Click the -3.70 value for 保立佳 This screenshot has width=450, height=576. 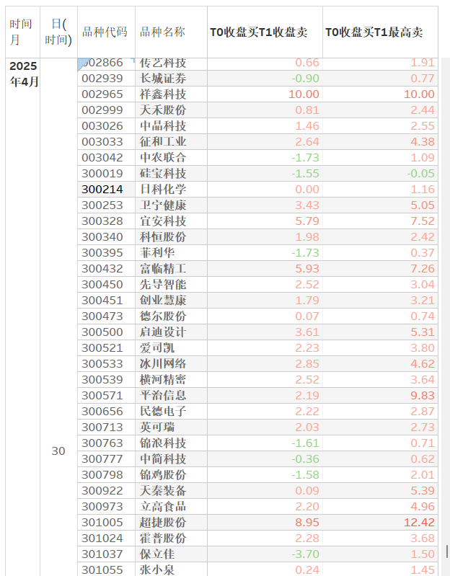click(305, 554)
